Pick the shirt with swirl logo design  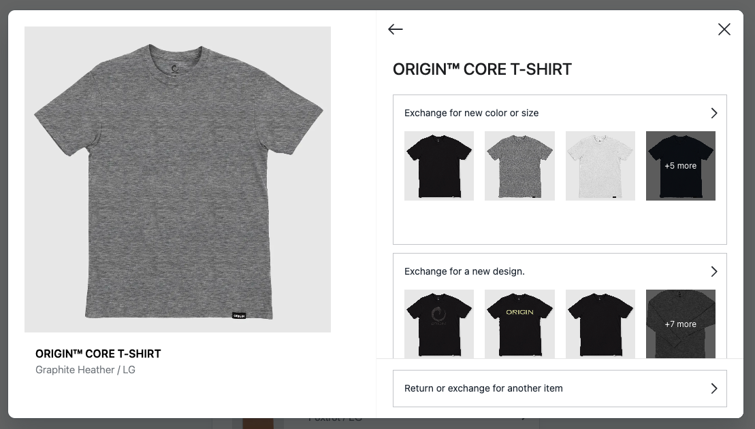tap(439, 324)
